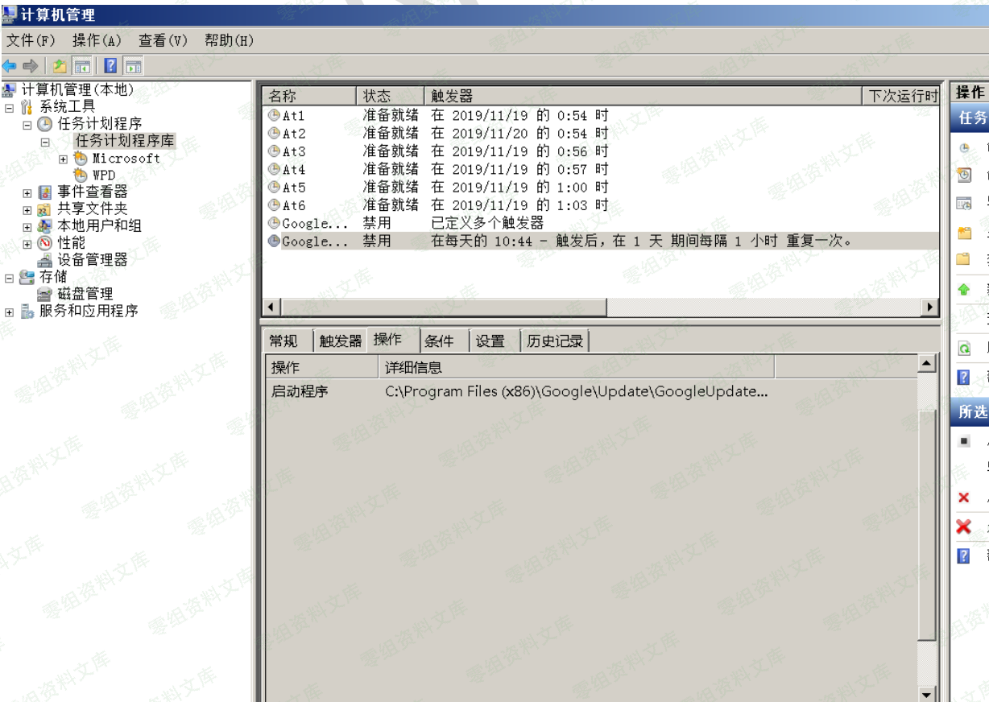This screenshot has width=989, height=702.
Task: Switch to the 触发器 tab
Action: [340, 341]
